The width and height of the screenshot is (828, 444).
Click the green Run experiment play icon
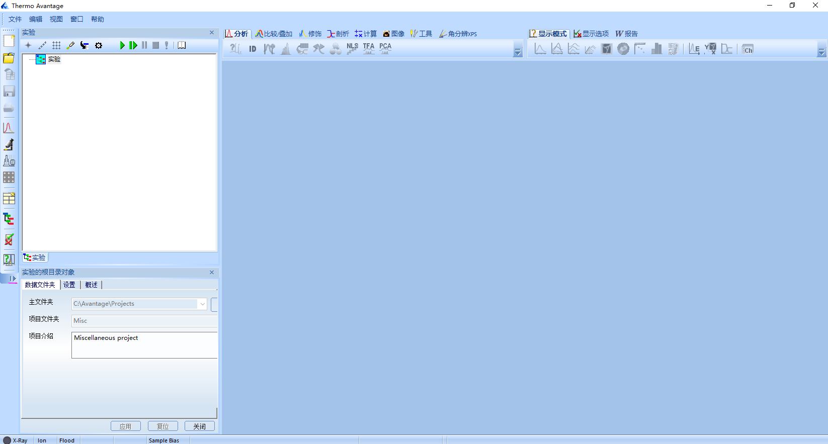[122, 45]
